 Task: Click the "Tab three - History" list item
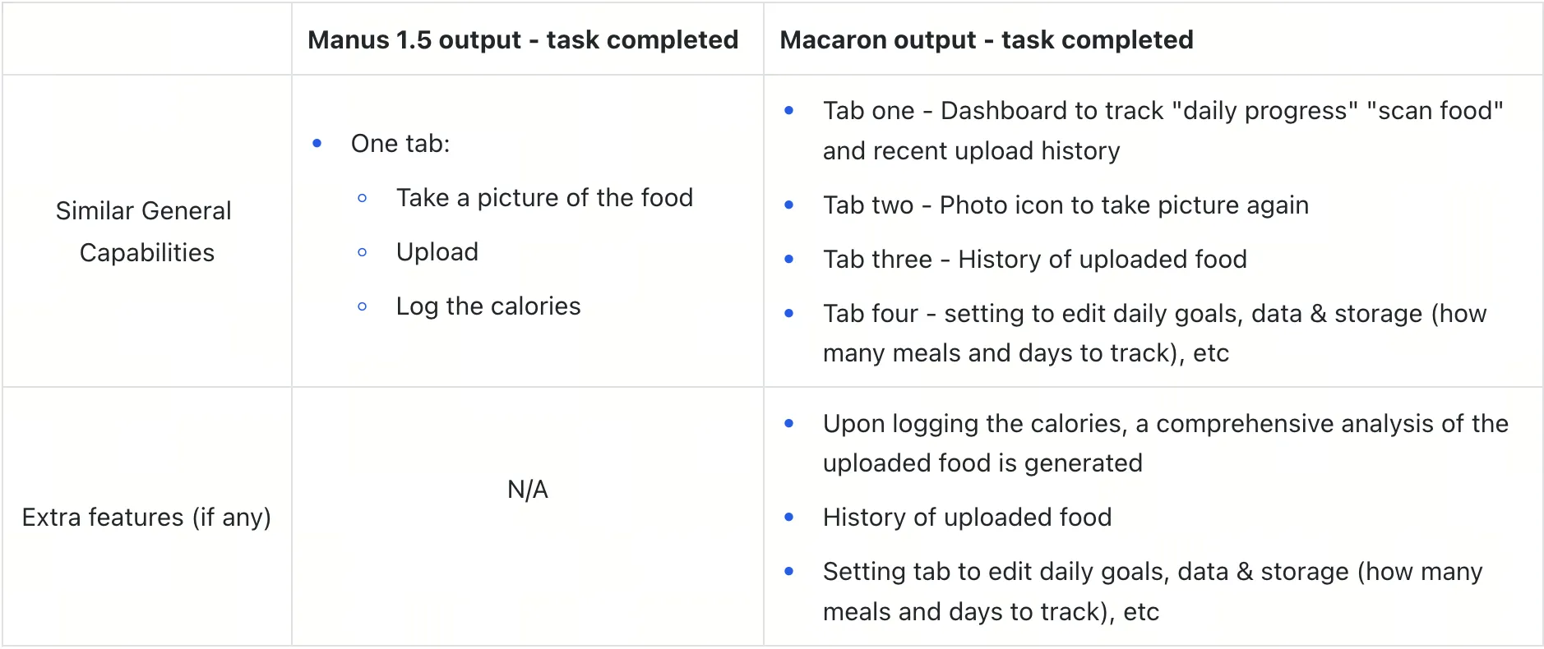1034,260
